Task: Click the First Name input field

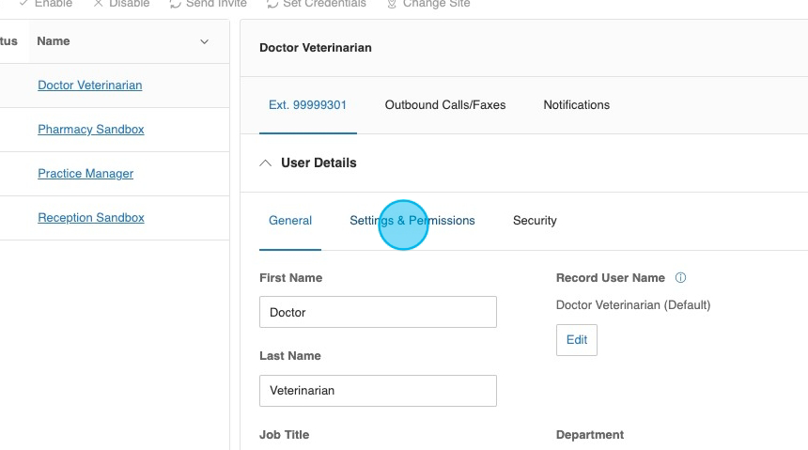Action: pos(378,312)
